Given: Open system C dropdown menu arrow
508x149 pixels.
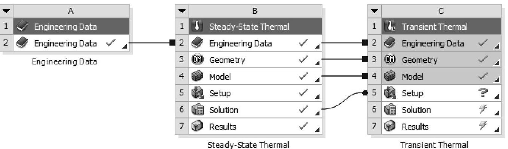Looking at the screenshot, I should (374, 10).
